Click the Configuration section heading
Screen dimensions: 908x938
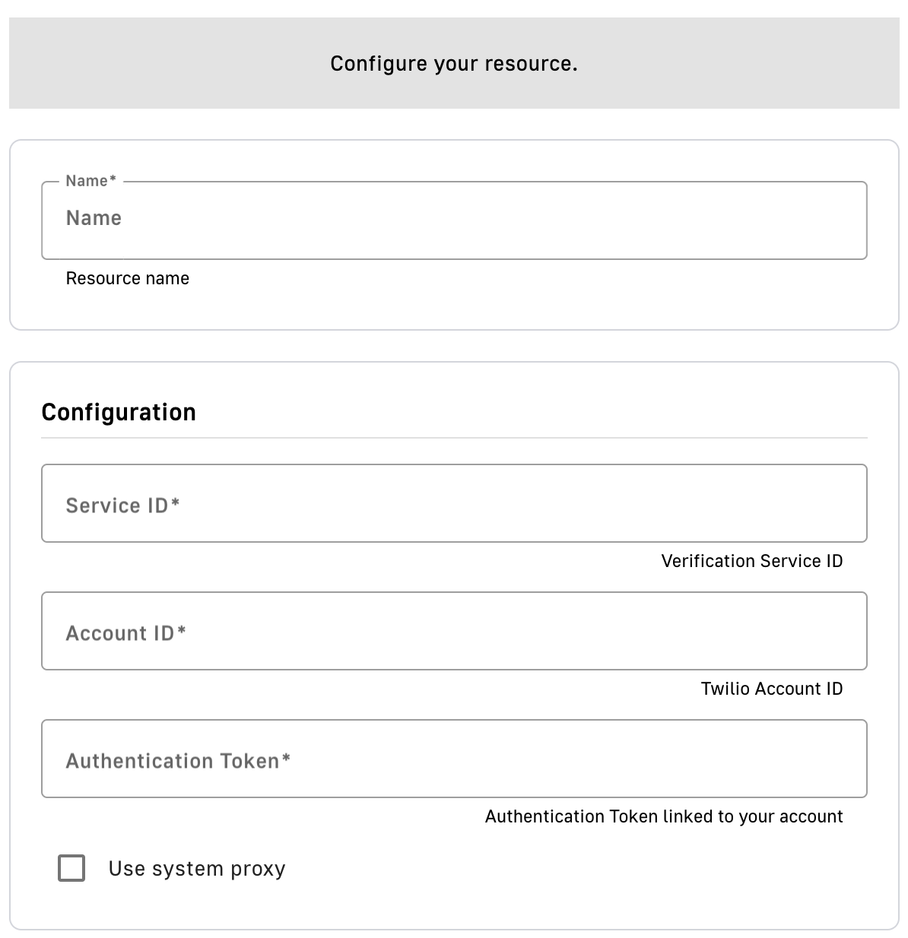coord(119,412)
